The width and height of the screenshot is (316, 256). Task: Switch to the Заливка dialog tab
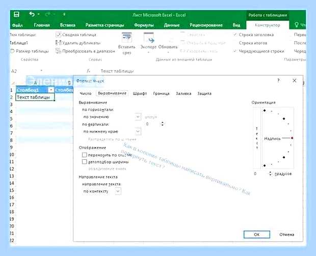pyautogui.click(x=183, y=94)
